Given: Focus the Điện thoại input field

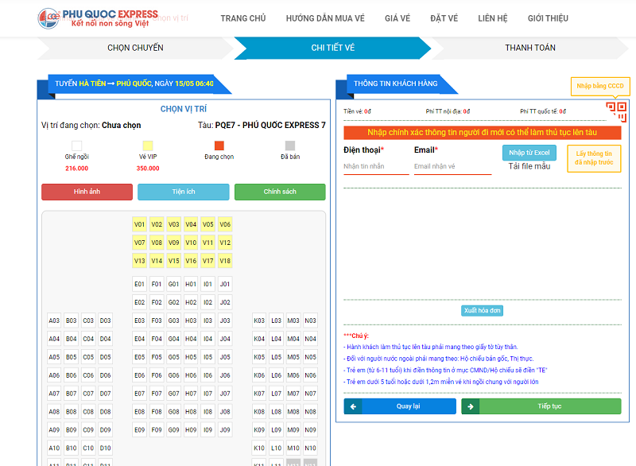Looking at the screenshot, I should (x=376, y=166).
